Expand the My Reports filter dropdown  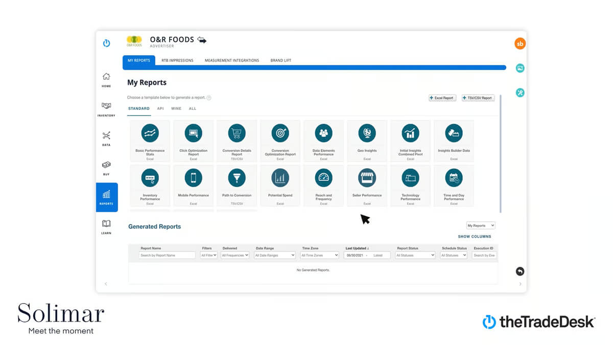tap(481, 225)
